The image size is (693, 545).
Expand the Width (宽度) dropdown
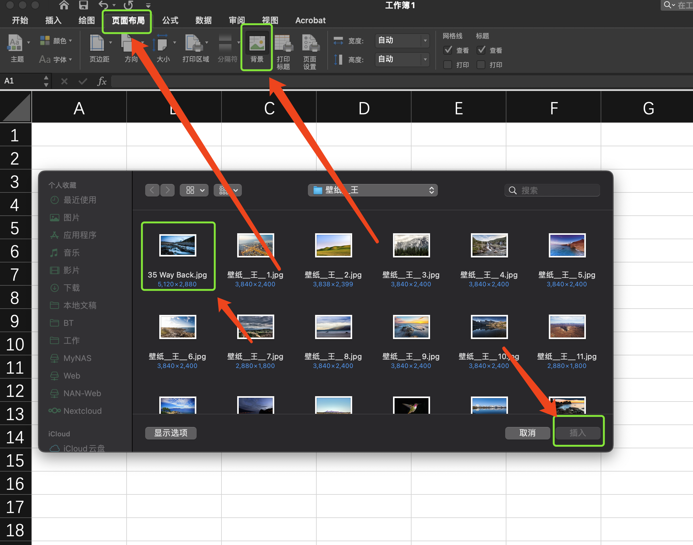[x=425, y=40]
